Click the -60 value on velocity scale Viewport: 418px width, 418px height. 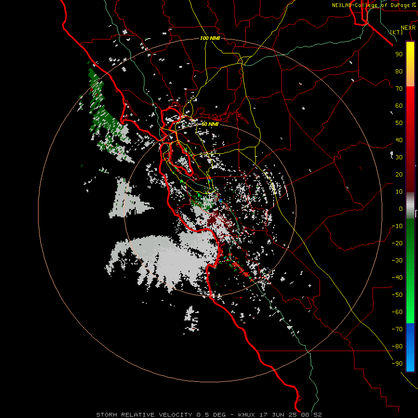[397, 312]
